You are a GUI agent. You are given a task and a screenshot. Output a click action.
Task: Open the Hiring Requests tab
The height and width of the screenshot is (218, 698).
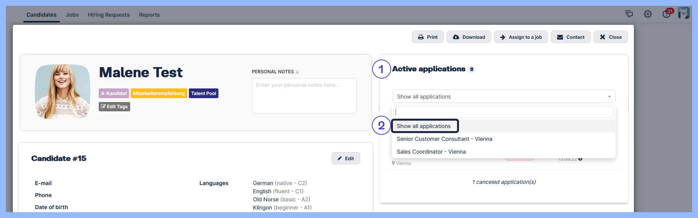click(109, 15)
